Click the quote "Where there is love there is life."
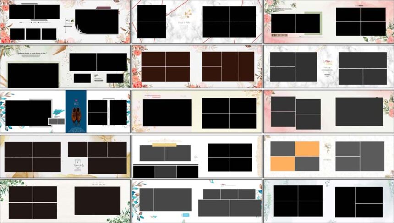This screenshot has height=223, width=394. coord(32,54)
